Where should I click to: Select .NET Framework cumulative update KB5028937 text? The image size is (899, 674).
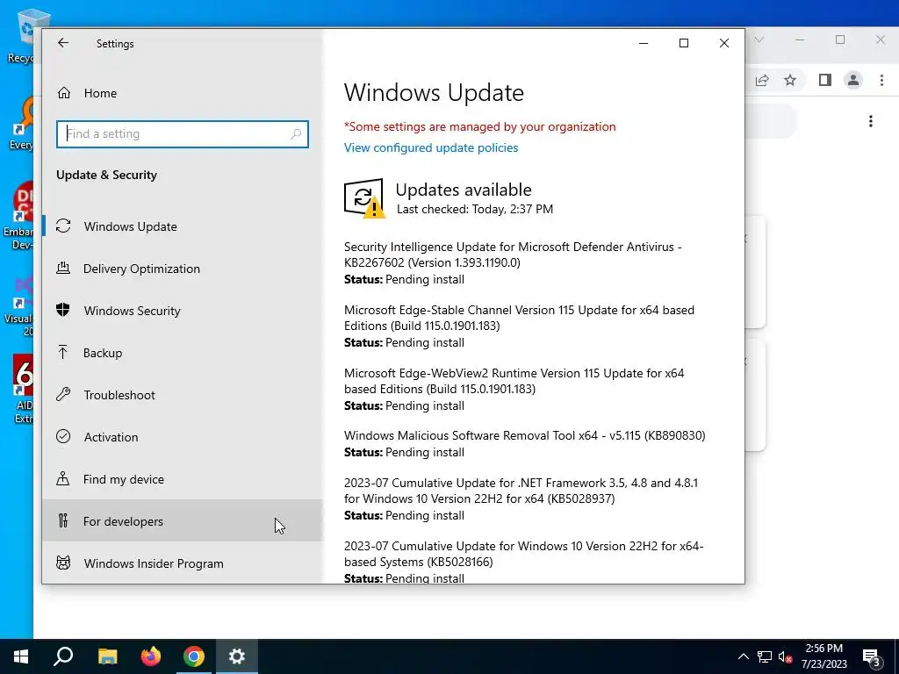521,491
